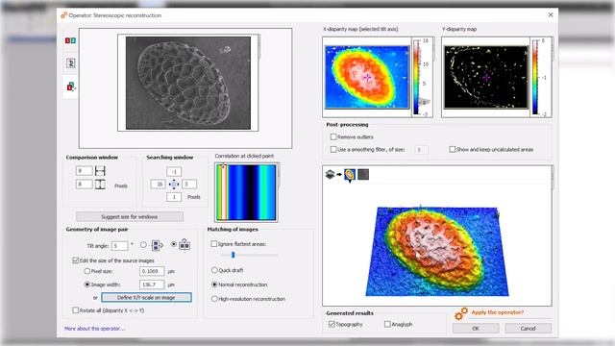Confirm the operator with OK
Image resolution: width=615 pixels, height=346 pixels.
[476, 329]
